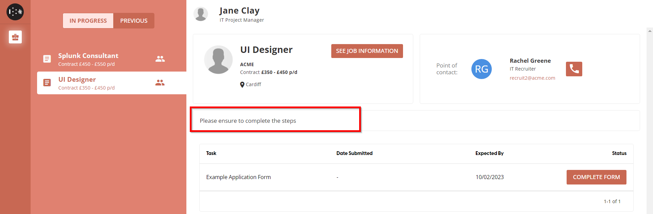Click the Cardiff location pin icon
653x214 pixels.
pos(242,84)
